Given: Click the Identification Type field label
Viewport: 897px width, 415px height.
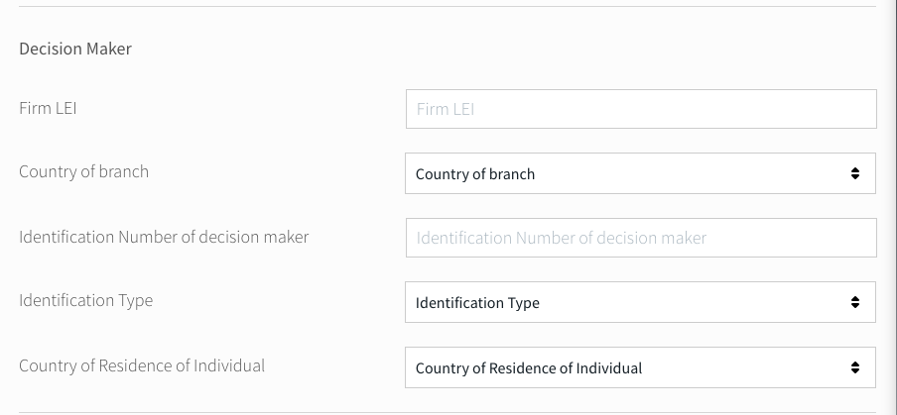Looking at the screenshot, I should pyautogui.click(x=85, y=300).
